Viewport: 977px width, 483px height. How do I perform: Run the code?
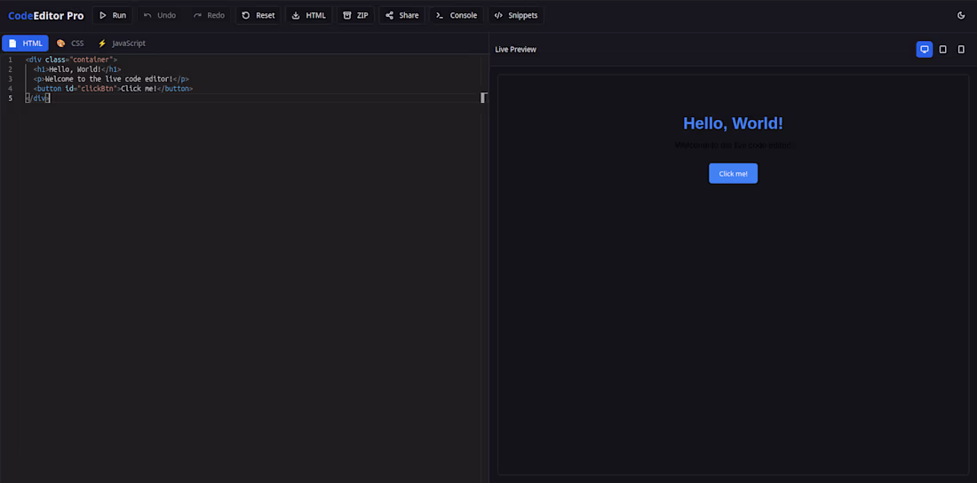pos(113,16)
